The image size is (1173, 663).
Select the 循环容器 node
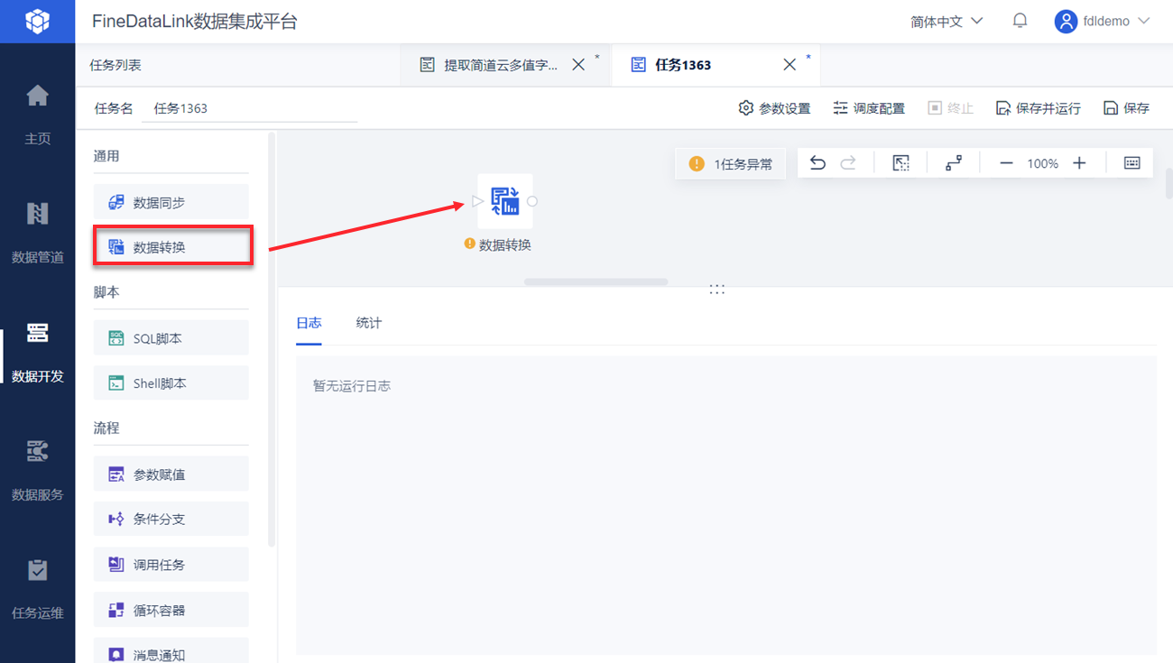tap(171, 610)
